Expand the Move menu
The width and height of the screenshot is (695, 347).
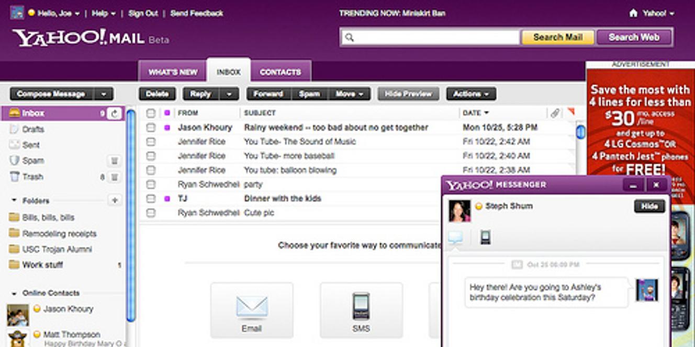(x=350, y=94)
